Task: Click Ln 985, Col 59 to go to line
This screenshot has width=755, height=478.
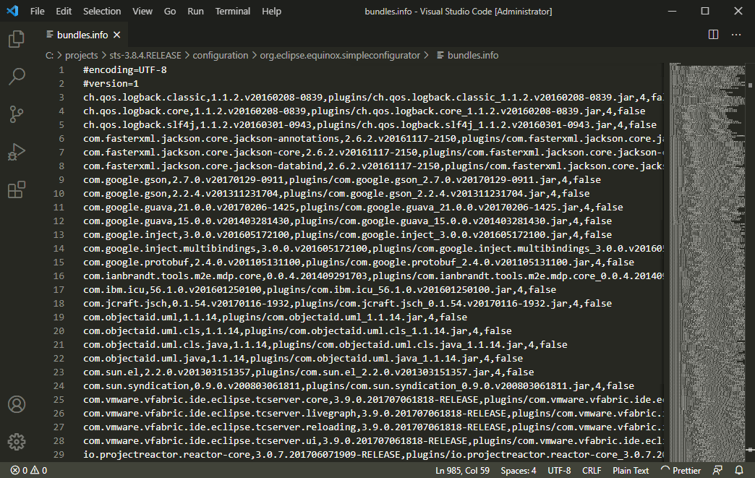Action: coord(462,470)
